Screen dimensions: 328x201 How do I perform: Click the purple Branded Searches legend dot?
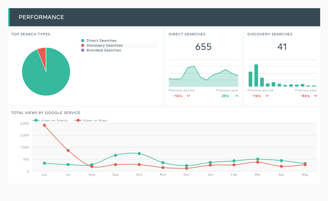[82, 50]
